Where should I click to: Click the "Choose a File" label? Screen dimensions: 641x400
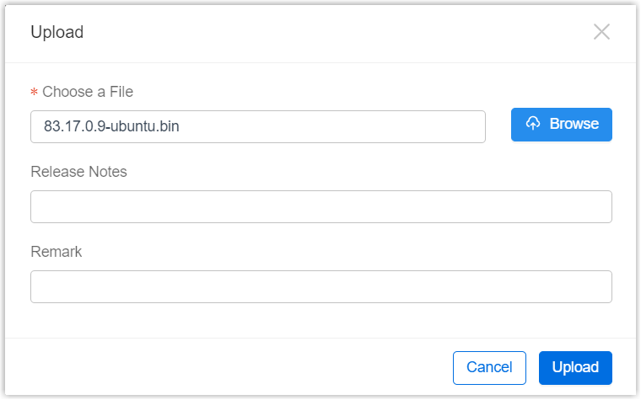(88, 92)
